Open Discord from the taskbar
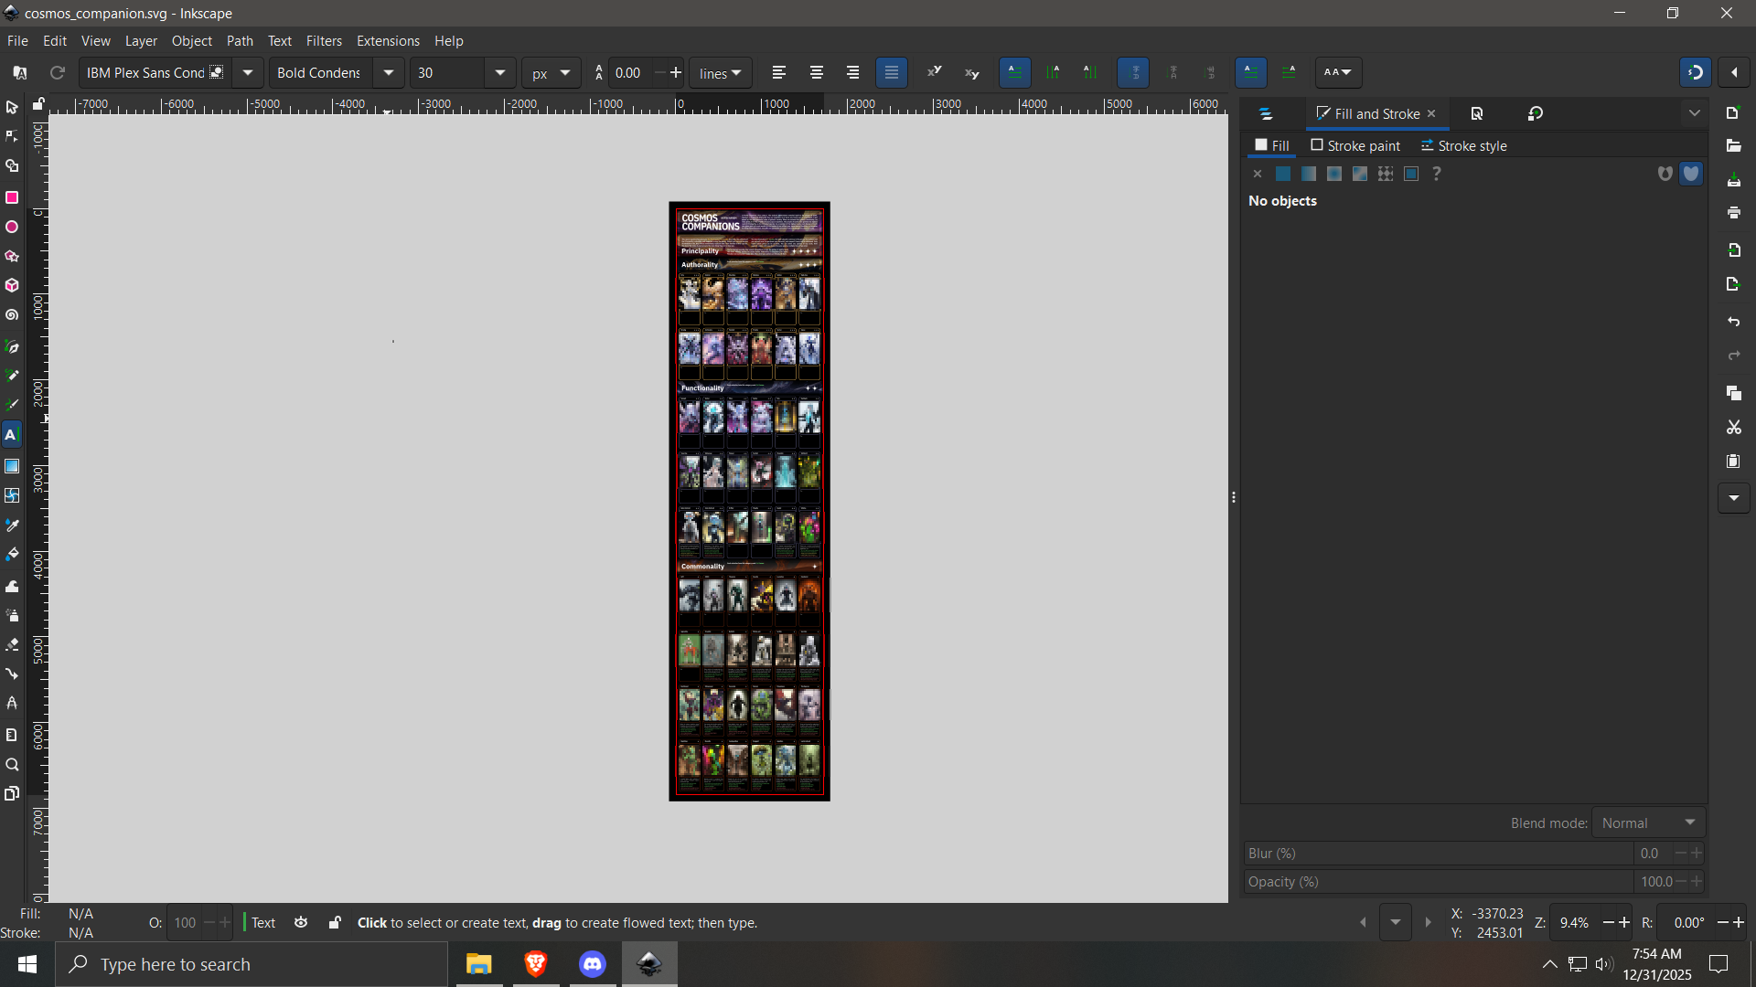The height and width of the screenshot is (987, 1756). [x=593, y=964]
